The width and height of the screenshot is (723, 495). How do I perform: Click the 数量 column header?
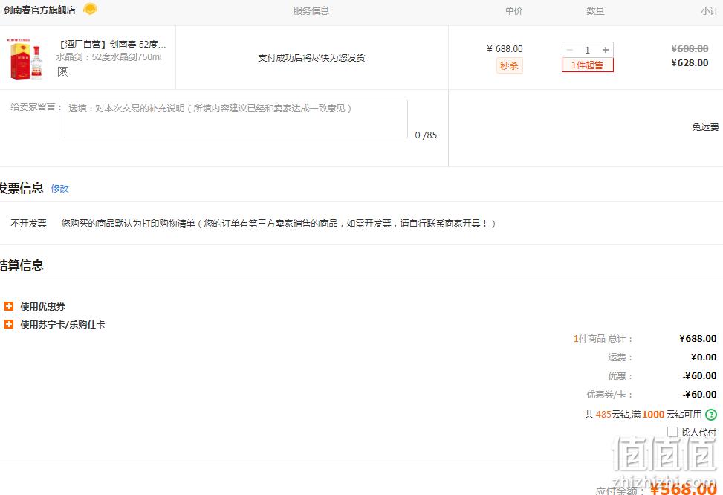click(595, 10)
